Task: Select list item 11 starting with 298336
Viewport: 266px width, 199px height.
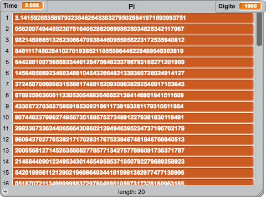Action: 134,129
